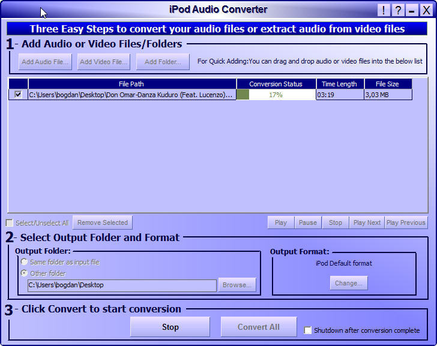Image resolution: width=437 pixels, height=346 pixels.
Task: Open output format settings with Change button
Action: point(348,283)
